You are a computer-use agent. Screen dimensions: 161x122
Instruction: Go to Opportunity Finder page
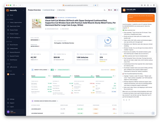[x=15, y=26]
